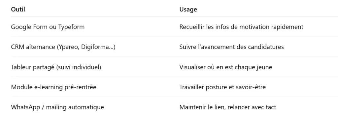The width and height of the screenshot is (338, 130).
Task: Click Maintenir le lien, relancer avec tact
Action: (x=228, y=107)
